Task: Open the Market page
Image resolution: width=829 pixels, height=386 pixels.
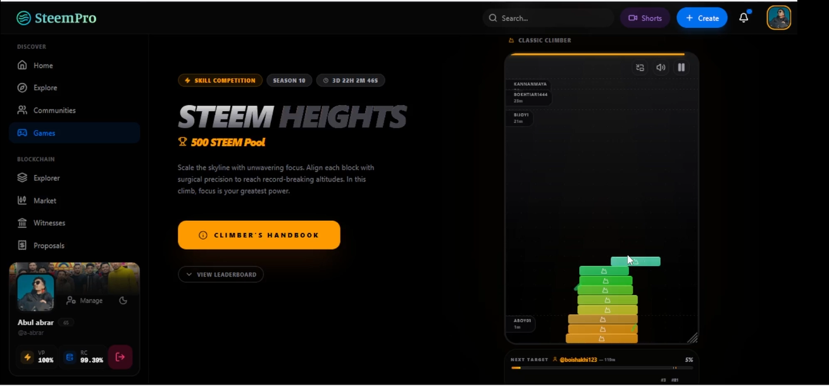Action: [x=75, y=201]
